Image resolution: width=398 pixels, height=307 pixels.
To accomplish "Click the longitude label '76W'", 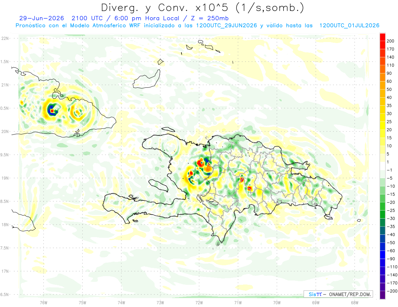I will tap(43, 303).
